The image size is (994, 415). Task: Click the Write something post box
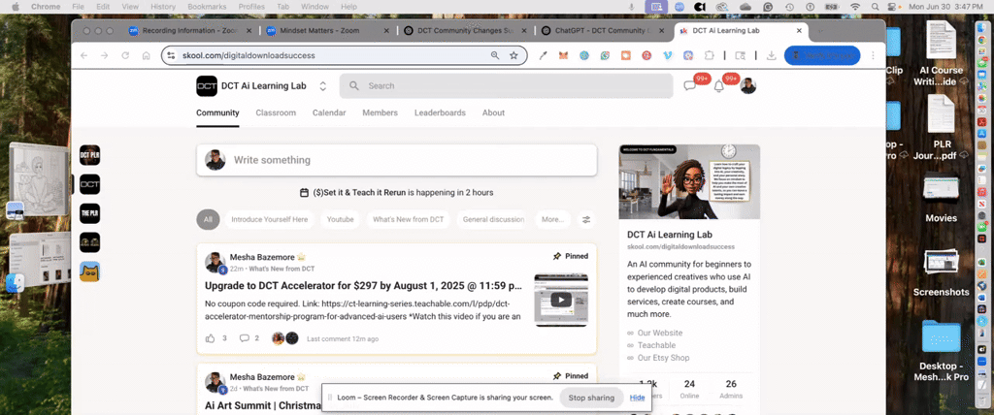tap(397, 160)
